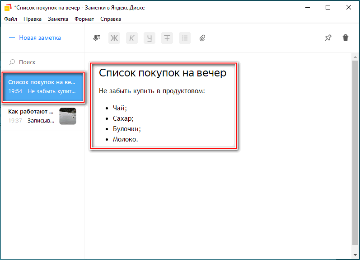Click list item Сахар;
360x260 pixels.
click(123, 118)
